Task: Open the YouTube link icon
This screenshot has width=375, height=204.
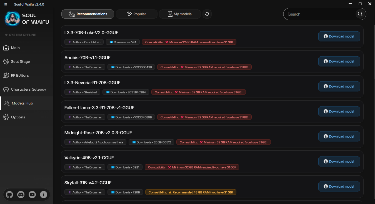Action: (x=32, y=195)
